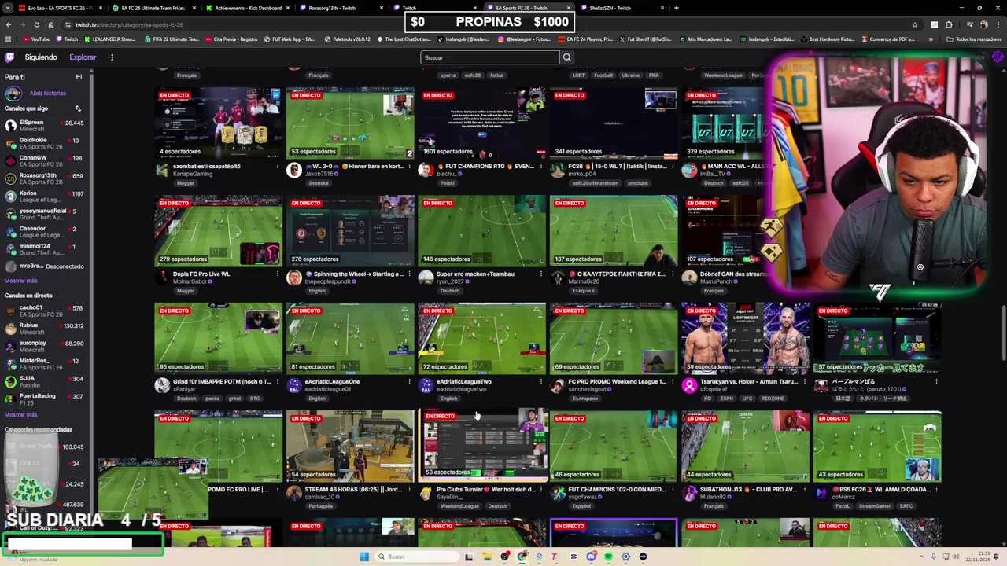Open the 279 espectadores stream thumbnail
The width and height of the screenshot is (1007, 566).
218,231
